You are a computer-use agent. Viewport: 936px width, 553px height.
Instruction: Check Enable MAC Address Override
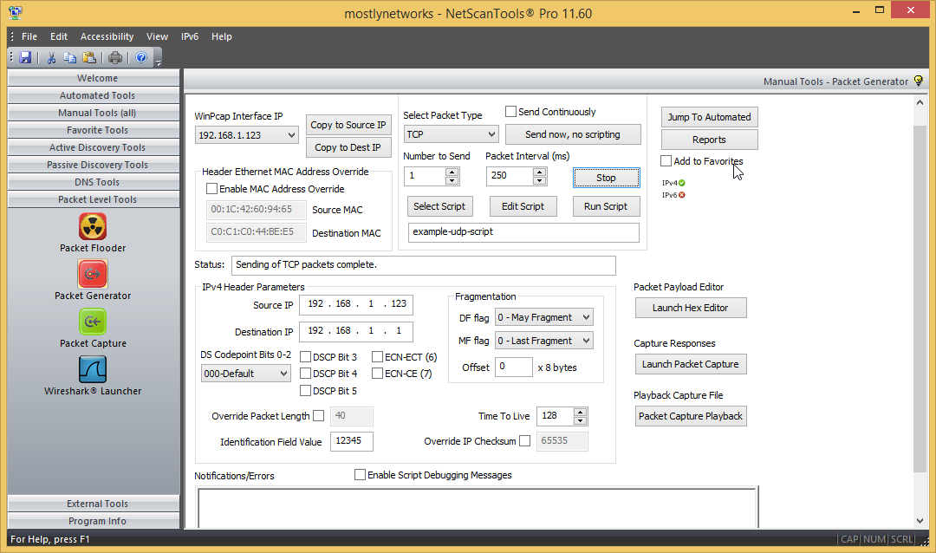point(212,189)
